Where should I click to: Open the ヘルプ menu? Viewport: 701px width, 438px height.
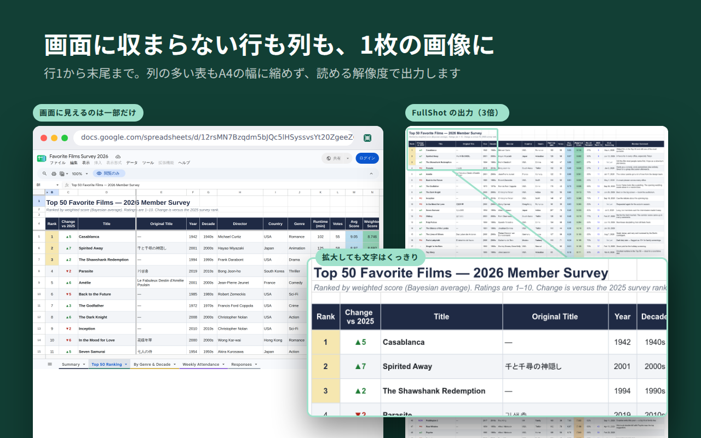tap(184, 163)
